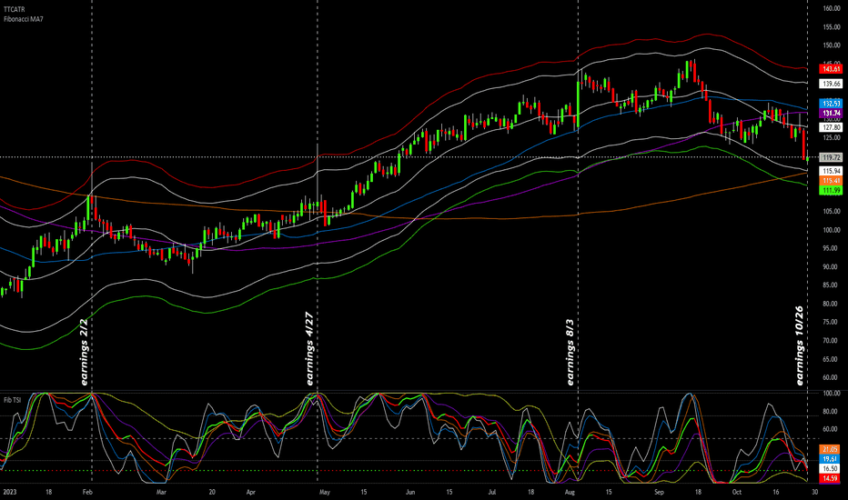Select the red 14.59 TSI value label
The width and height of the screenshot is (848, 500).
[x=830, y=478]
